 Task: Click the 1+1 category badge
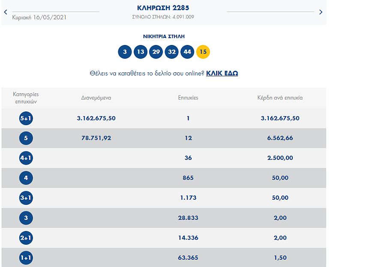point(26,258)
